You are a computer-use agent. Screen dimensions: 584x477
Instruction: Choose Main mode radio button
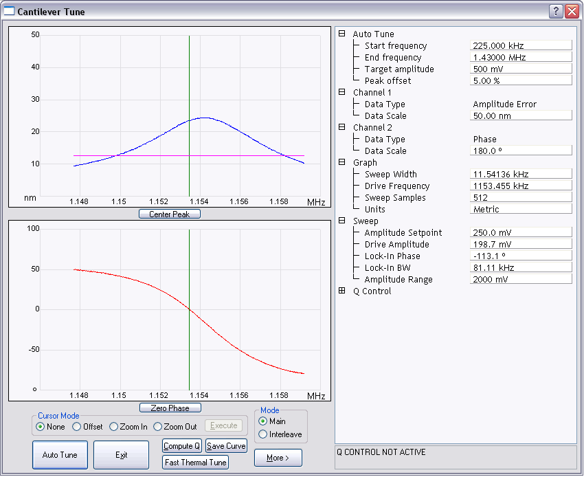[x=262, y=421]
